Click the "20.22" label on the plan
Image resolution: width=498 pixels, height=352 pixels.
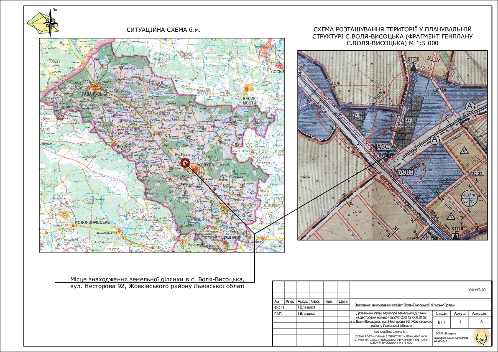pos(478,173)
